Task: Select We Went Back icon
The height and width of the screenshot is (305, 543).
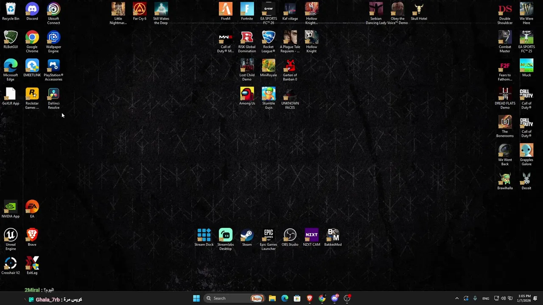Action: click(505, 155)
